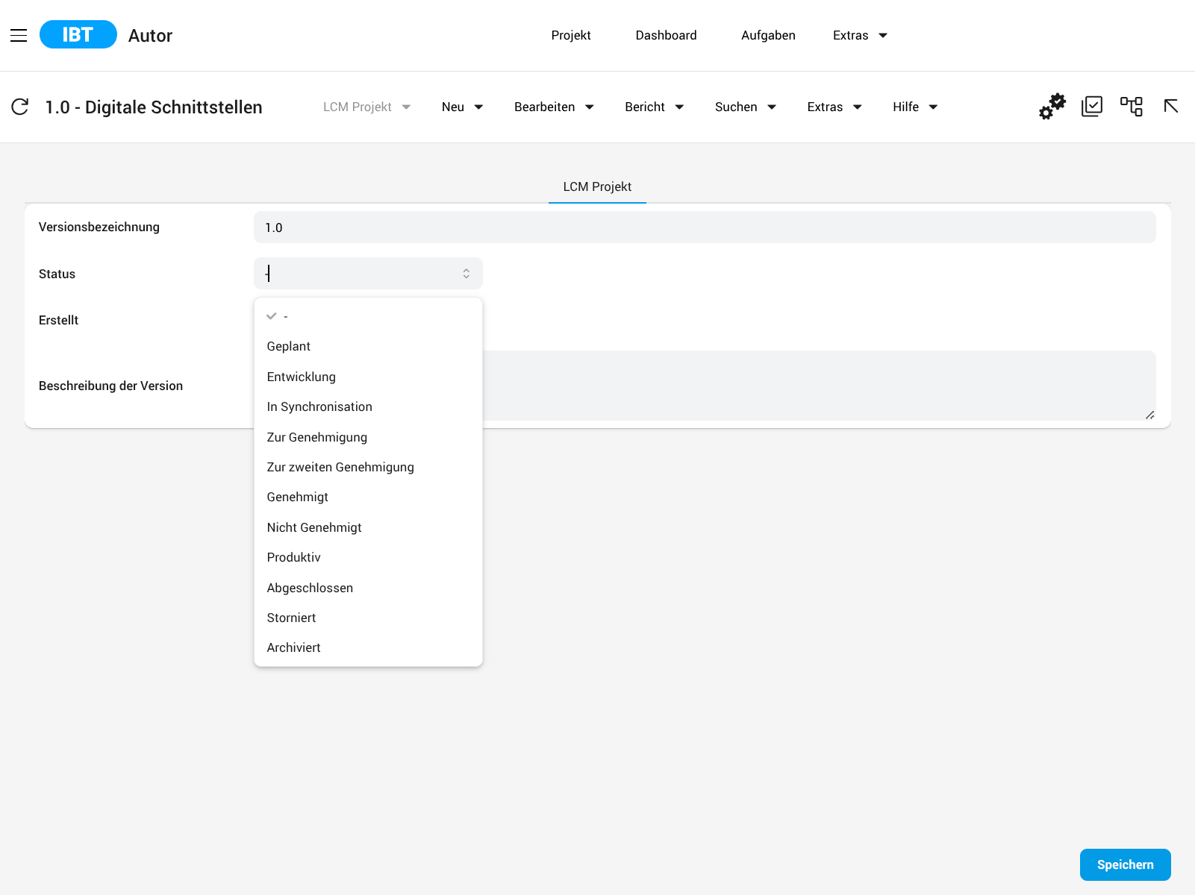Click the Versionsbezeichnung input field
1195x895 pixels.
[x=705, y=227]
